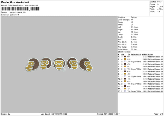Click the Machine value 'Tajima'
164x116 pixels.
tap(134, 17)
